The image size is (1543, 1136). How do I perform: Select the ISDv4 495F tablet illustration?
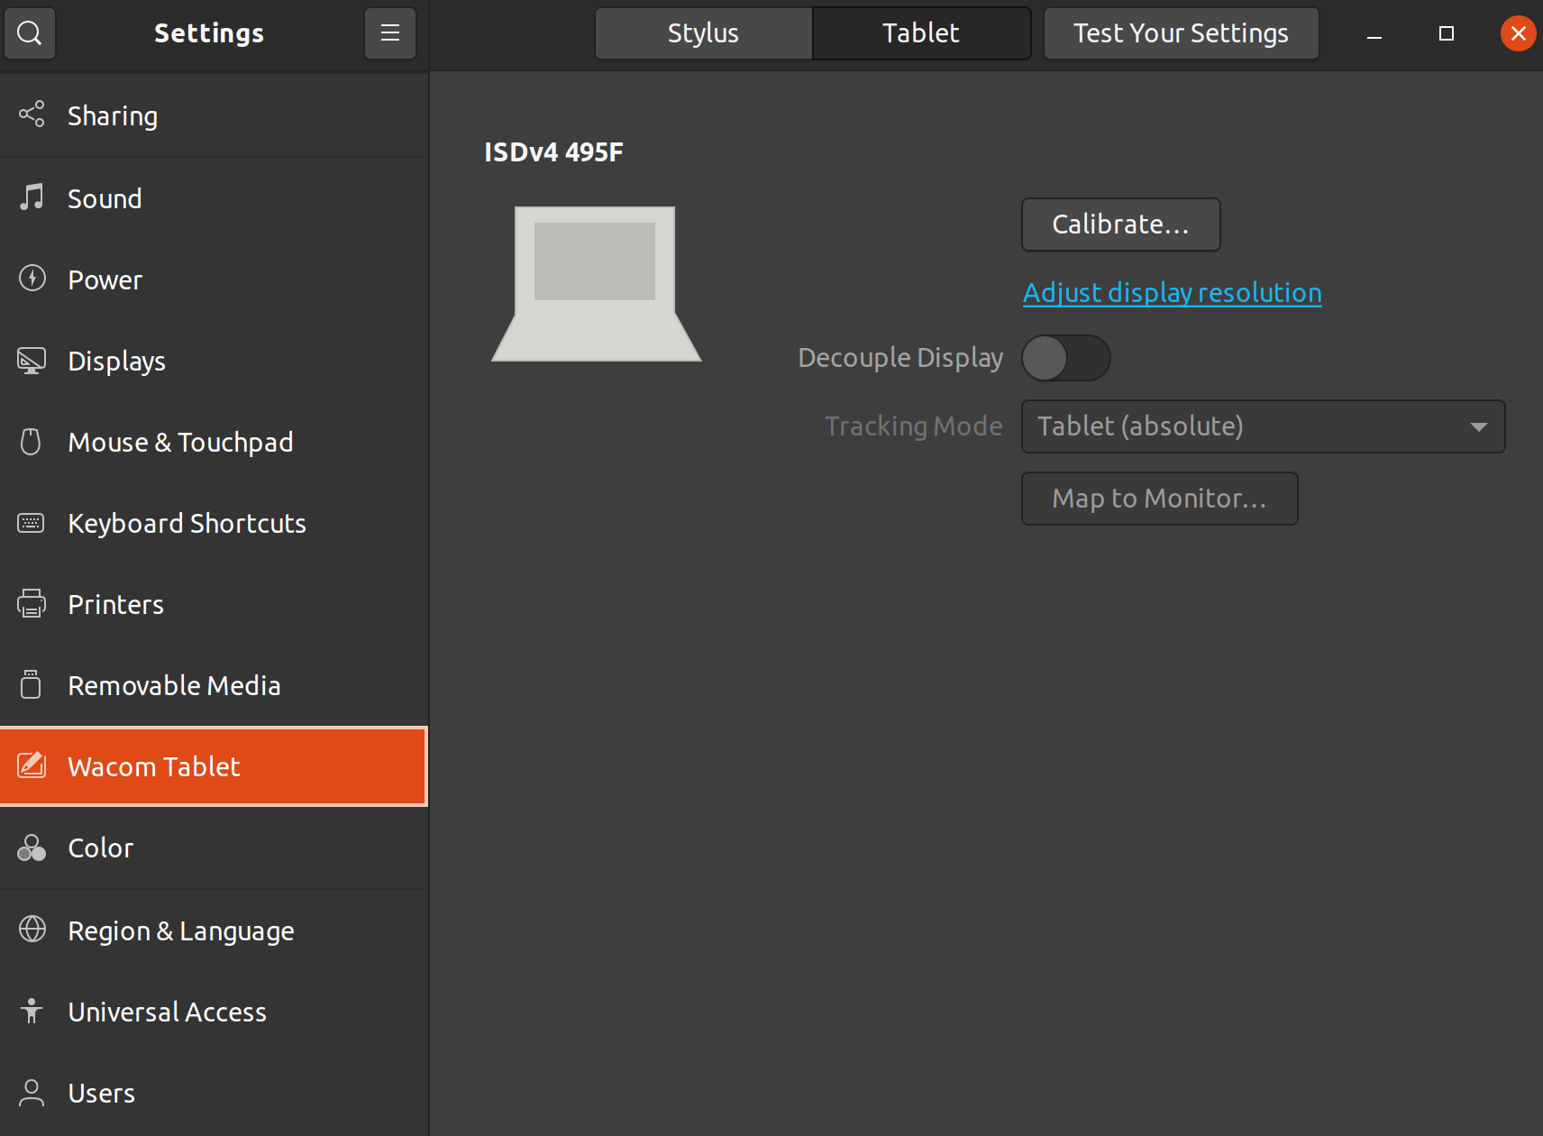(x=595, y=283)
